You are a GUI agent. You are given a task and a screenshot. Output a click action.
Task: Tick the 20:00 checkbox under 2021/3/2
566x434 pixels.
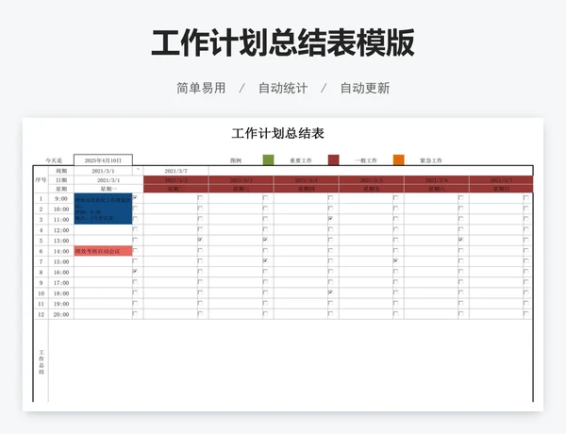pos(200,314)
